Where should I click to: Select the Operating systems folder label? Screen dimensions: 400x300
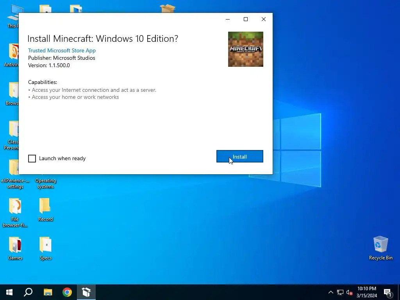pyautogui.click(x=45, y=184)
